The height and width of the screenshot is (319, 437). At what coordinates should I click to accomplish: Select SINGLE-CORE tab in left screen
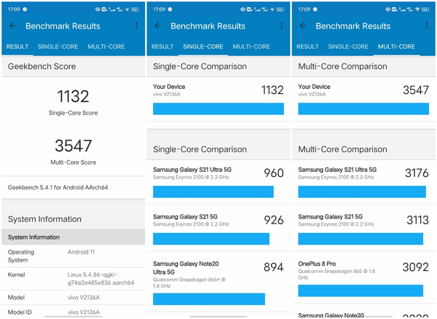tap(58, 47)
